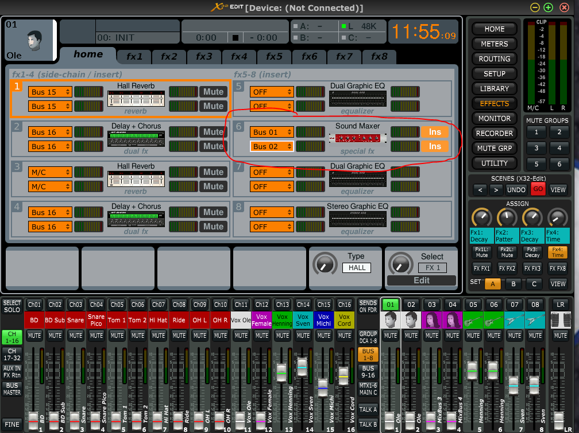This screenshot has width=579, height=433.
Task: Switch to the fx3 tab
Action: (x=204, y=57)
